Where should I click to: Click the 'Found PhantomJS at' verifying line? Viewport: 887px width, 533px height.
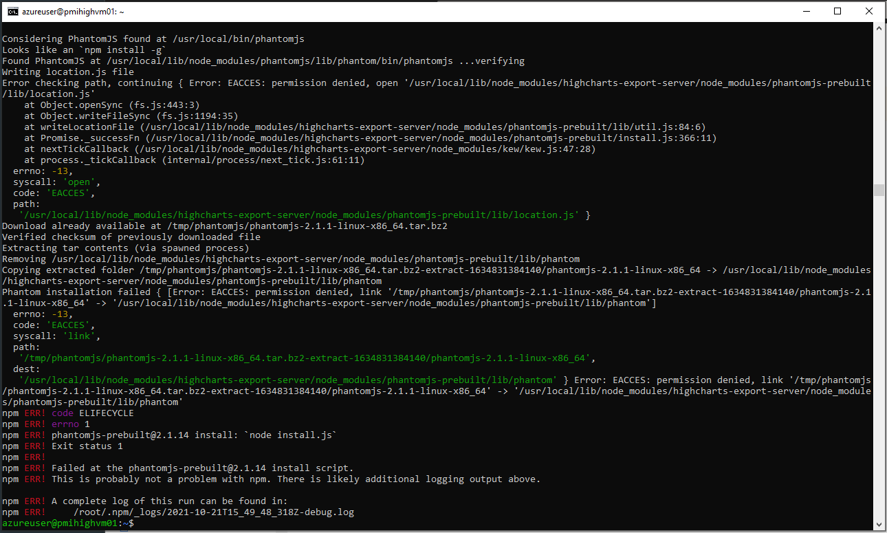(263, 61)
